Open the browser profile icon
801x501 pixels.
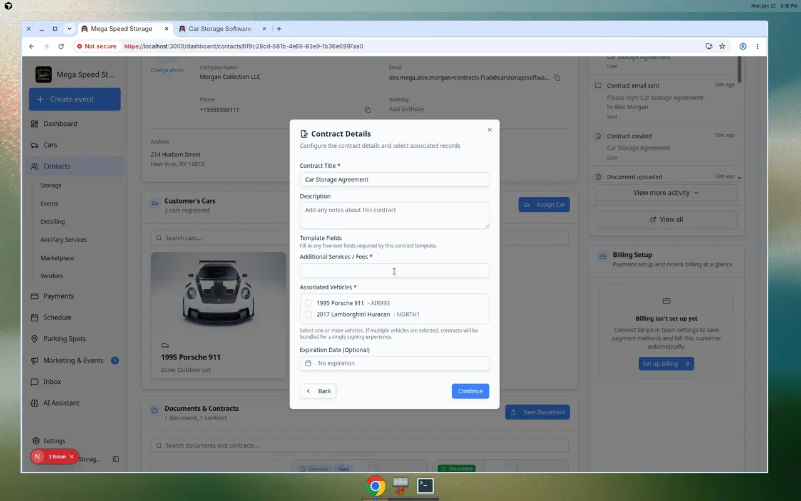[743, 46]
